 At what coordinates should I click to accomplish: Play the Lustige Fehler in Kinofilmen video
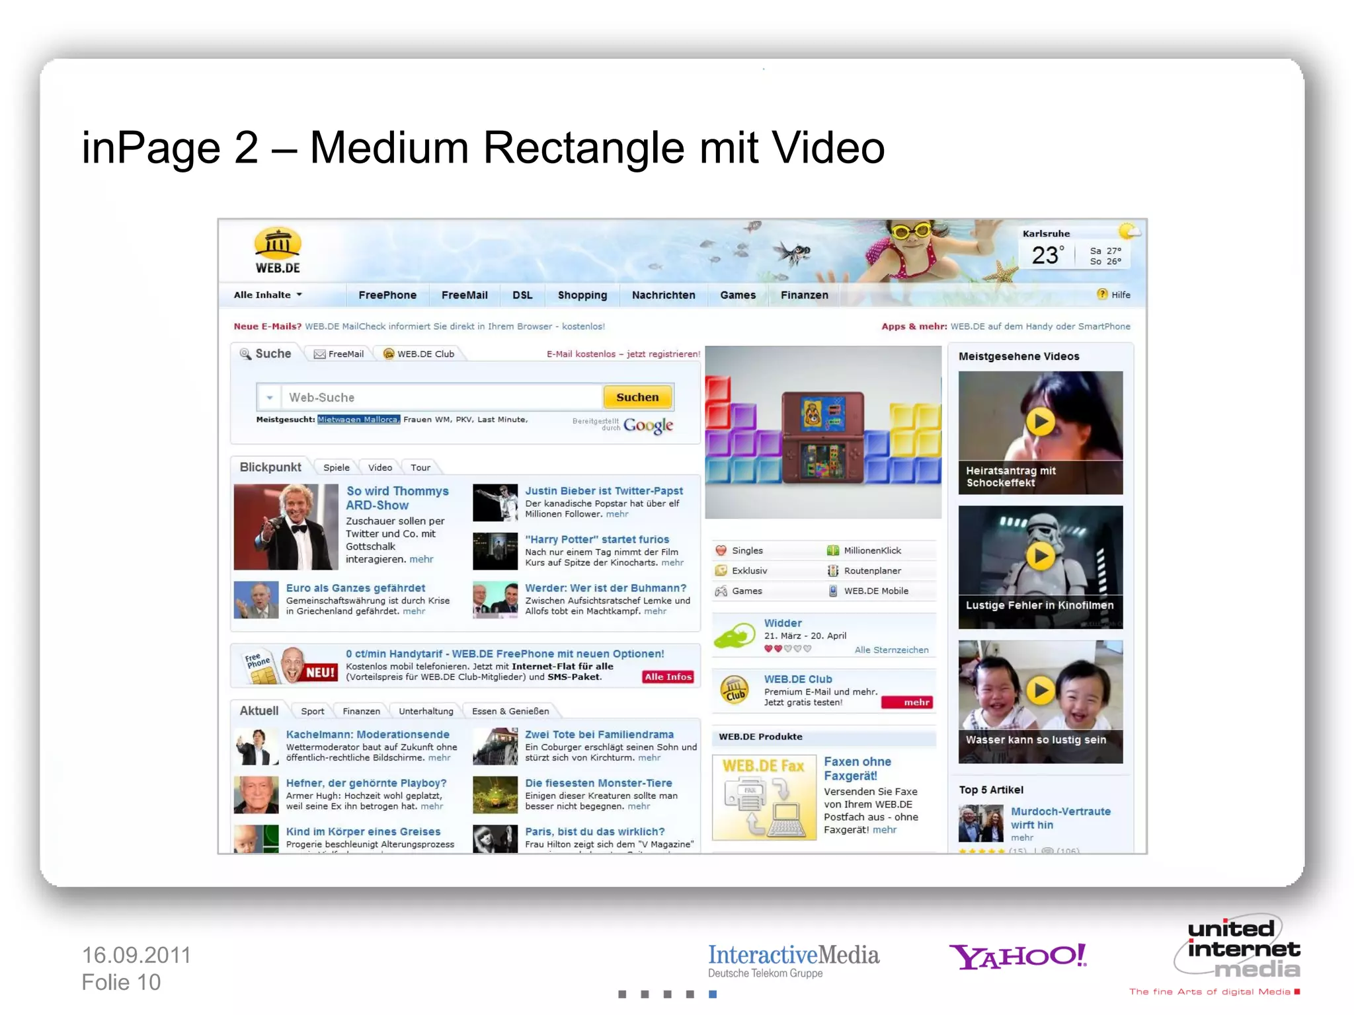click(x=1040, y=556)
